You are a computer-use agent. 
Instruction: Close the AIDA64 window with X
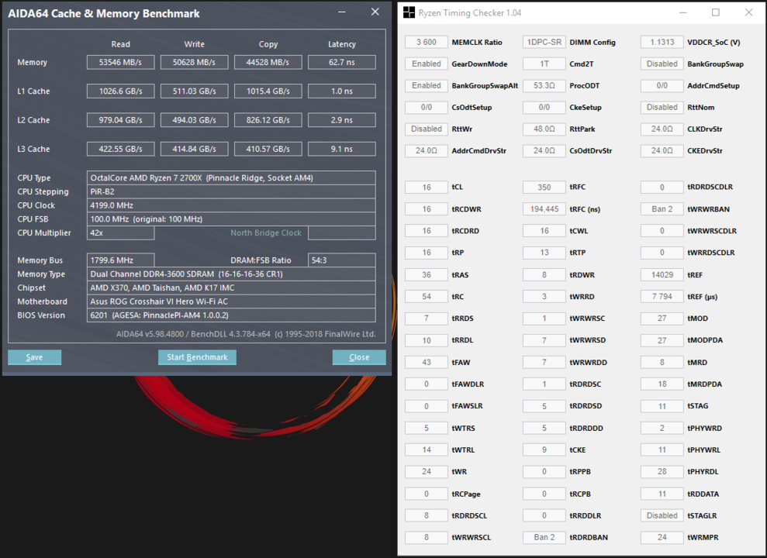point(375,12)
